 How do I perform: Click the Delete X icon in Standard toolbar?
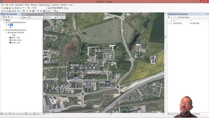pyautogui.click(x=20, y=8)
